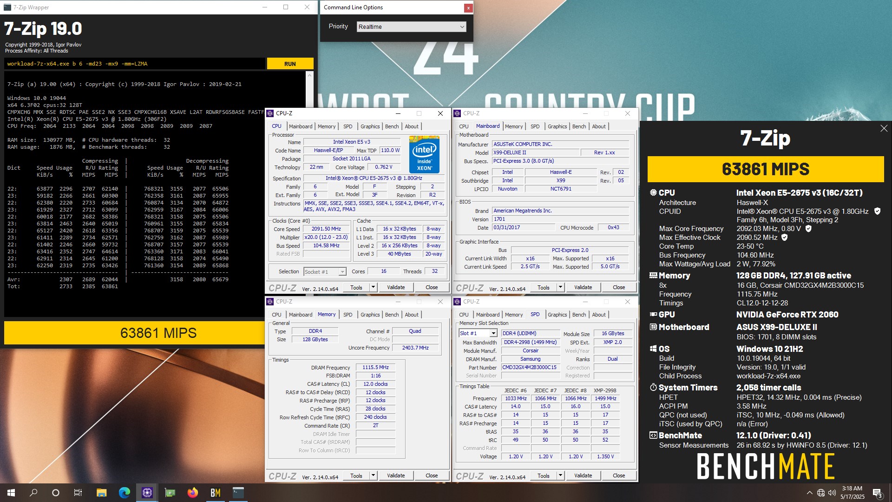The height and width of the screenshot is (502, 892).
Task: Open Bench tab in CPU-Z Memory window
Action: [392, 315]
